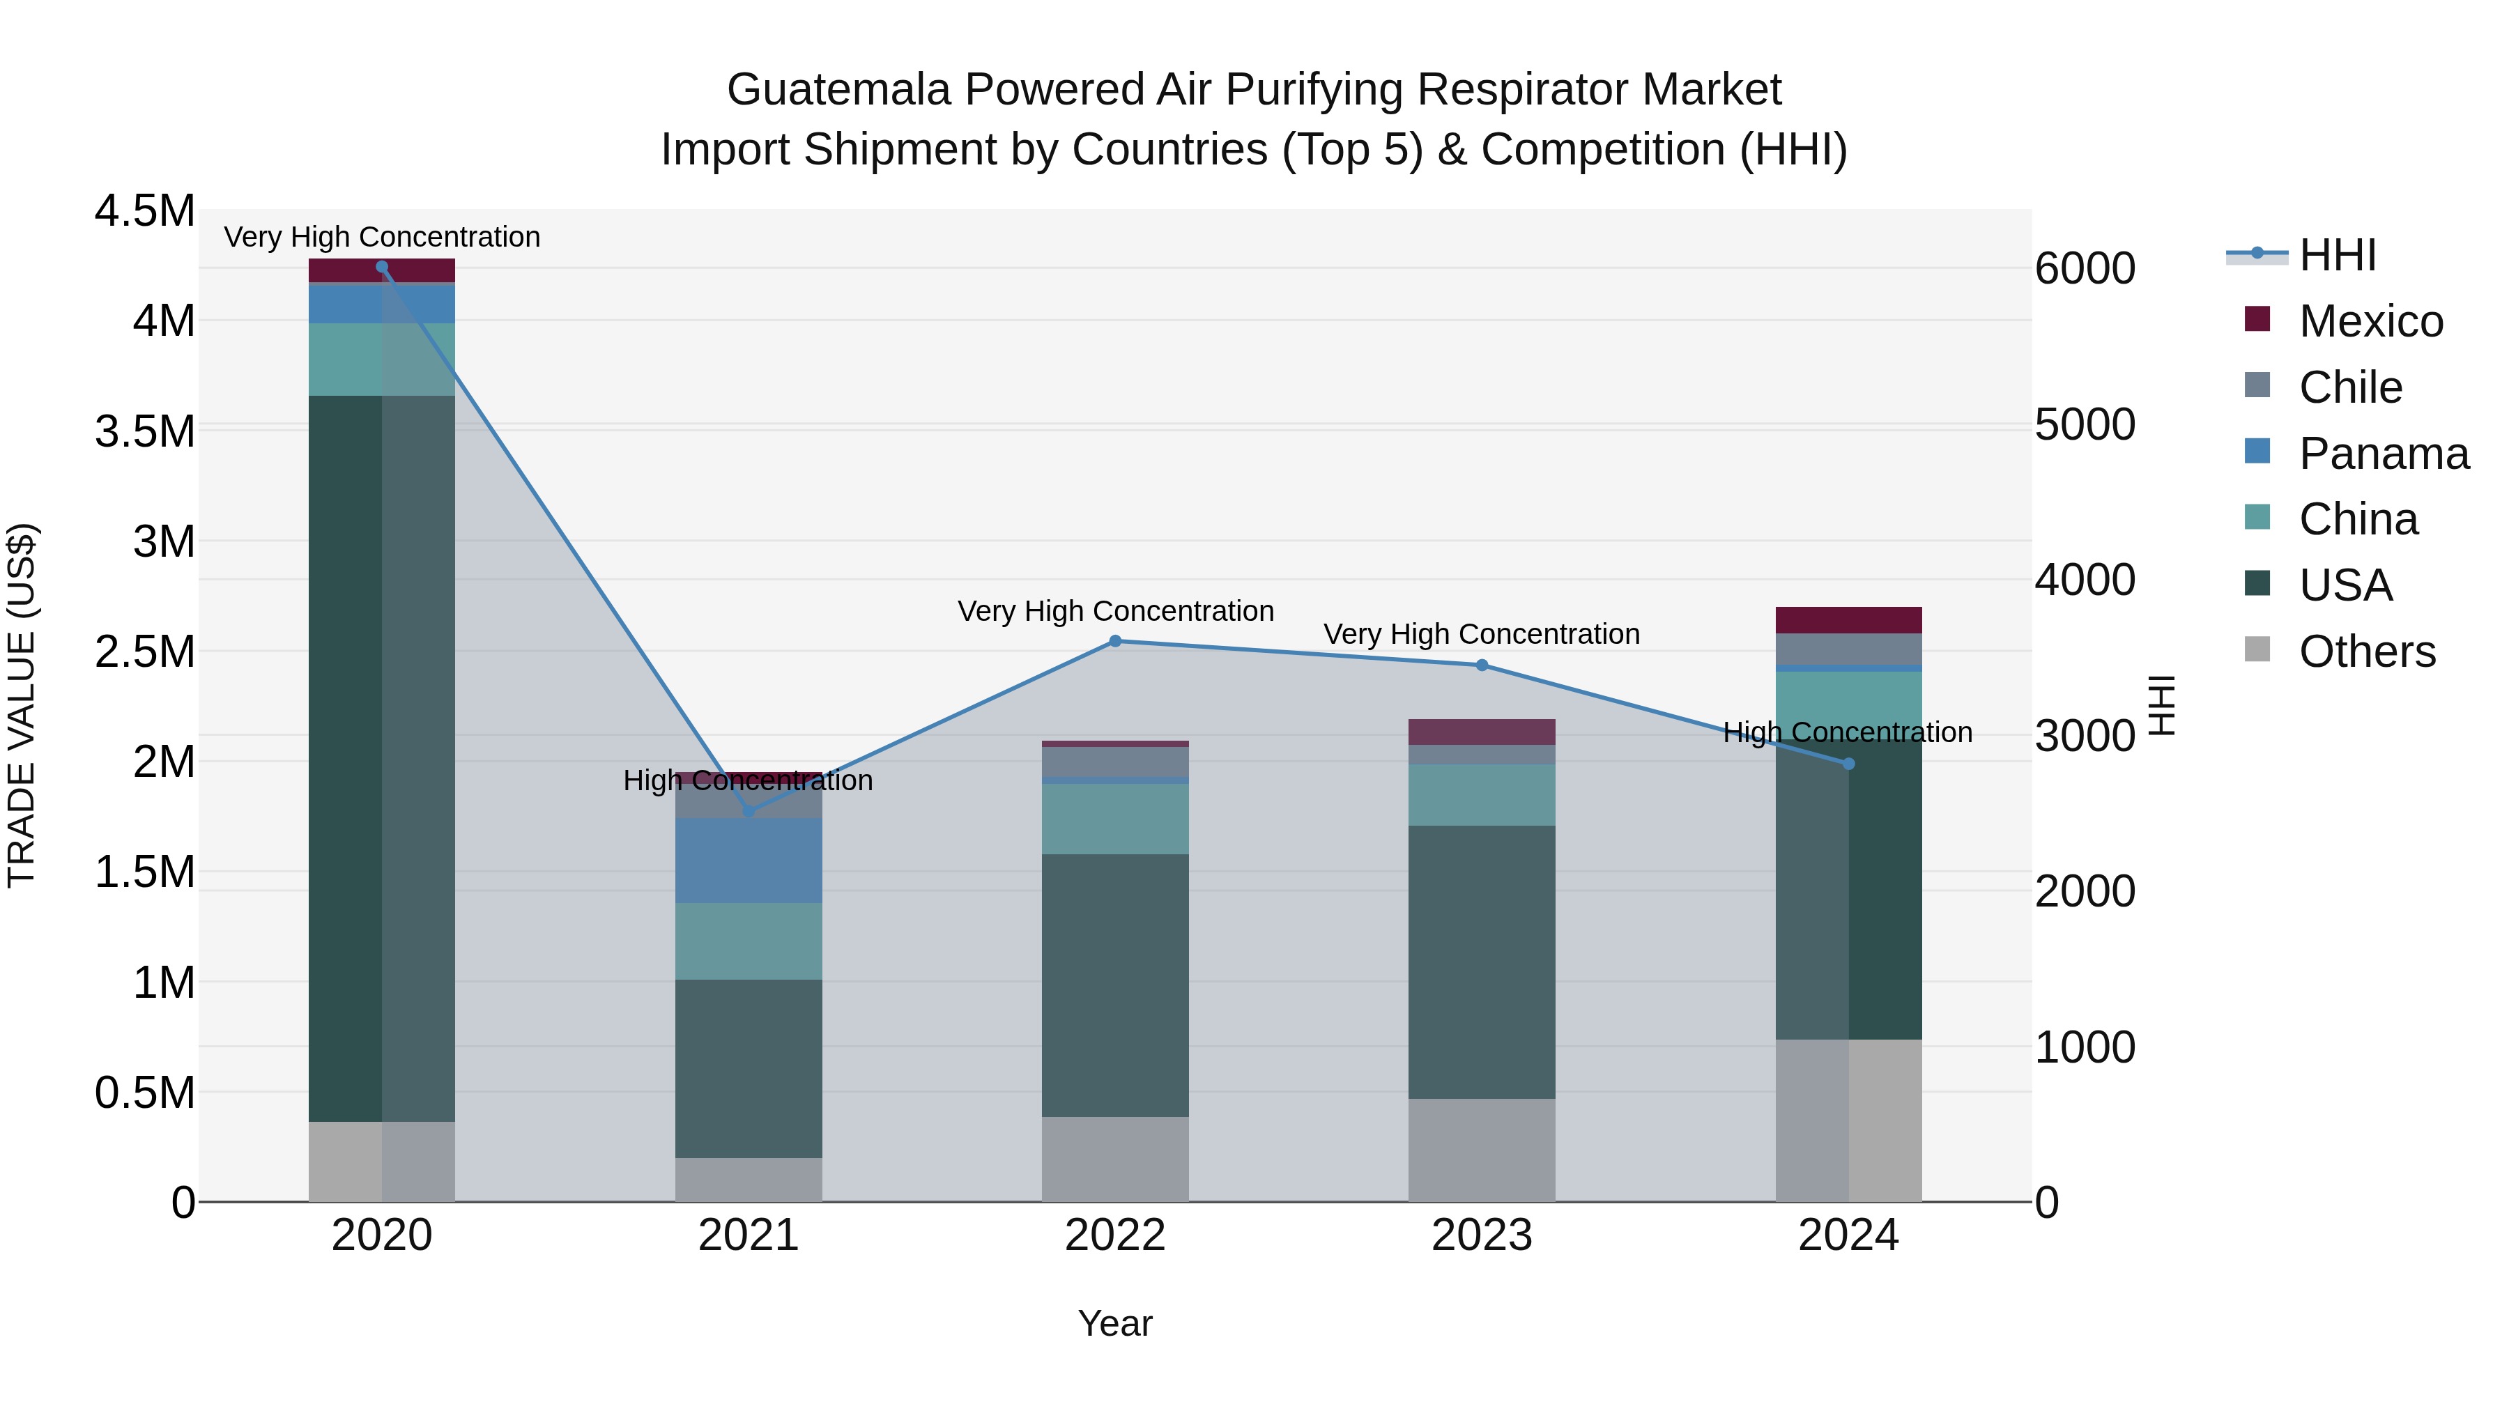Click 'Very High Concentration' label above 2023

(1482, 634)
